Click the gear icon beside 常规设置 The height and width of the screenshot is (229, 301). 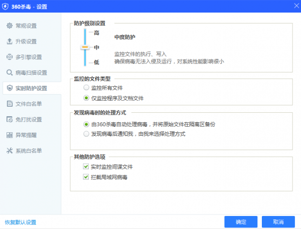10,26
